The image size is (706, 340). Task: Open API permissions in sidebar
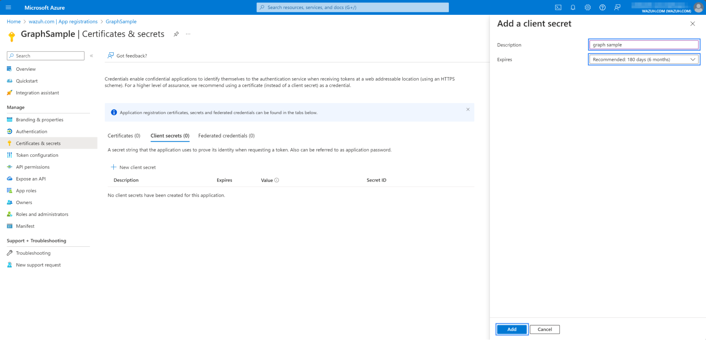32,167
